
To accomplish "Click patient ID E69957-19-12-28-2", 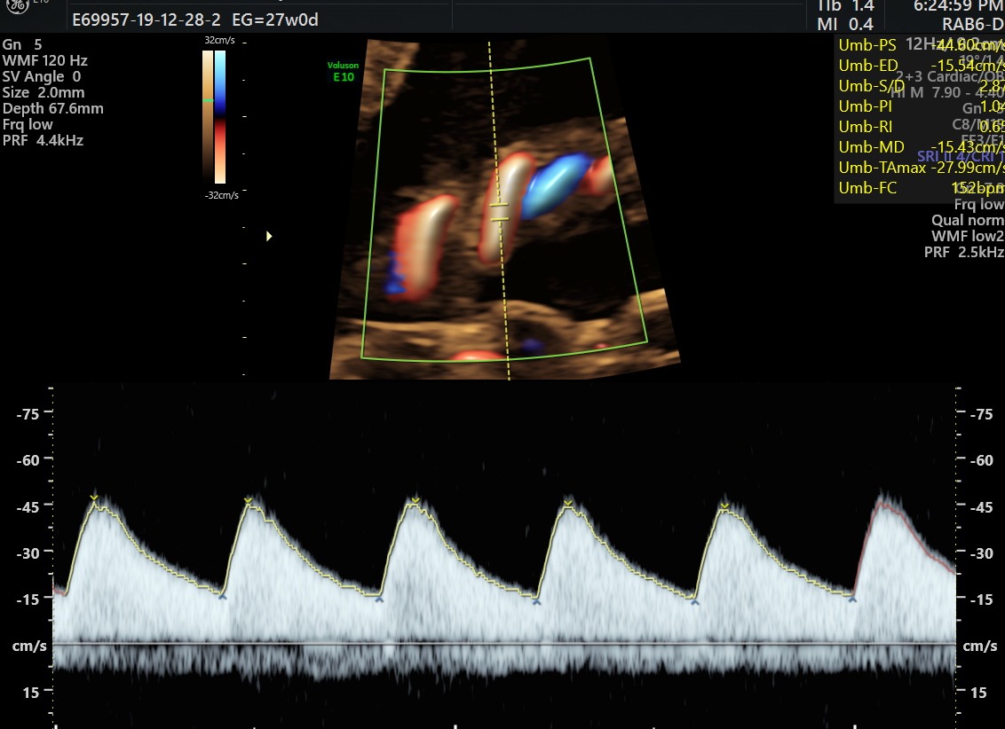I will point(148,20).
